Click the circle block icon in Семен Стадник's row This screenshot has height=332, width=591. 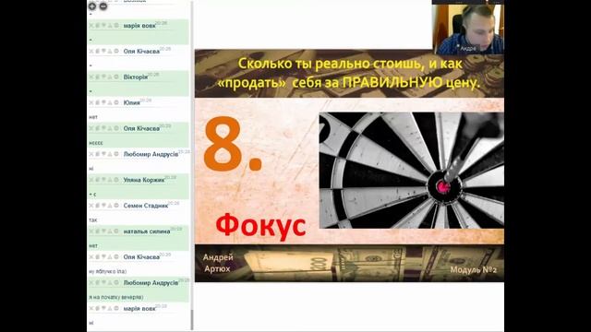point(116,206)
